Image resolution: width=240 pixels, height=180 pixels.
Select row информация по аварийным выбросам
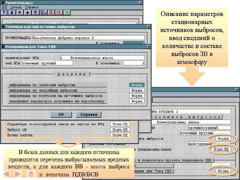click(x=57, y=90)
